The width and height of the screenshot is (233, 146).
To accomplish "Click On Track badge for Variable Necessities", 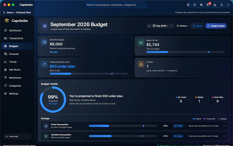I will 178,136.
